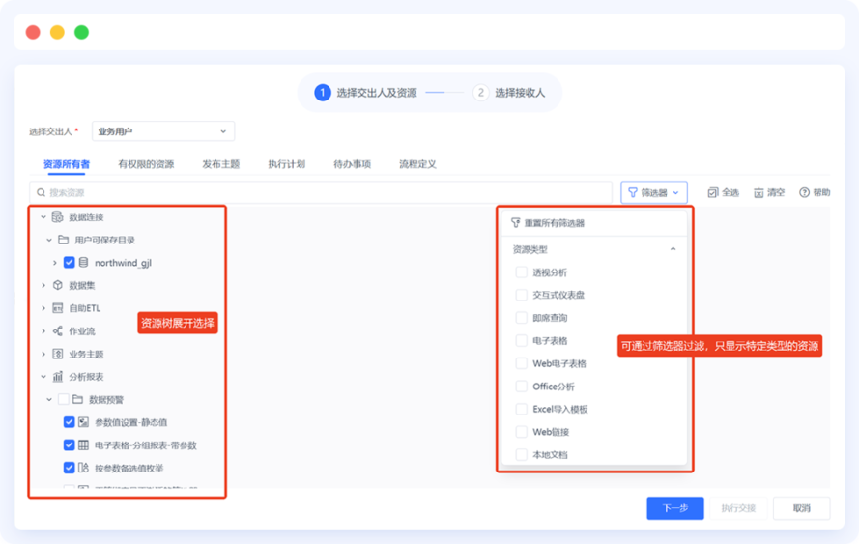Open the 选择交出人 业务用户 dropdown
The height and width of the screenshot is (544, 859).
pos(162,131)
